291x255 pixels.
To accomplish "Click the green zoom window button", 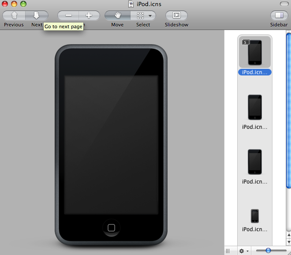I will pos(23,4).
